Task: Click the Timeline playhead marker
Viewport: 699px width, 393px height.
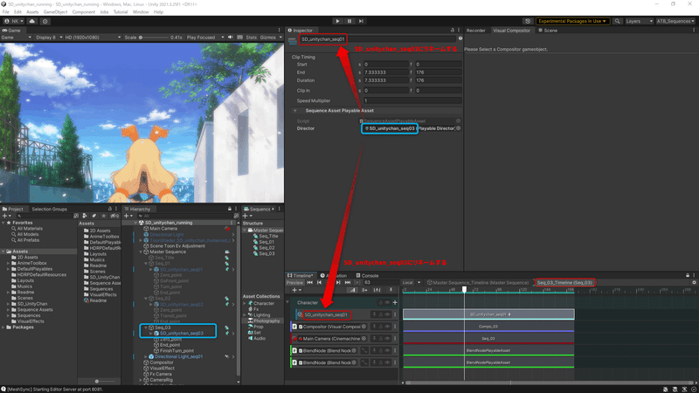Action: pyautogui.click(x=464, y=290)
